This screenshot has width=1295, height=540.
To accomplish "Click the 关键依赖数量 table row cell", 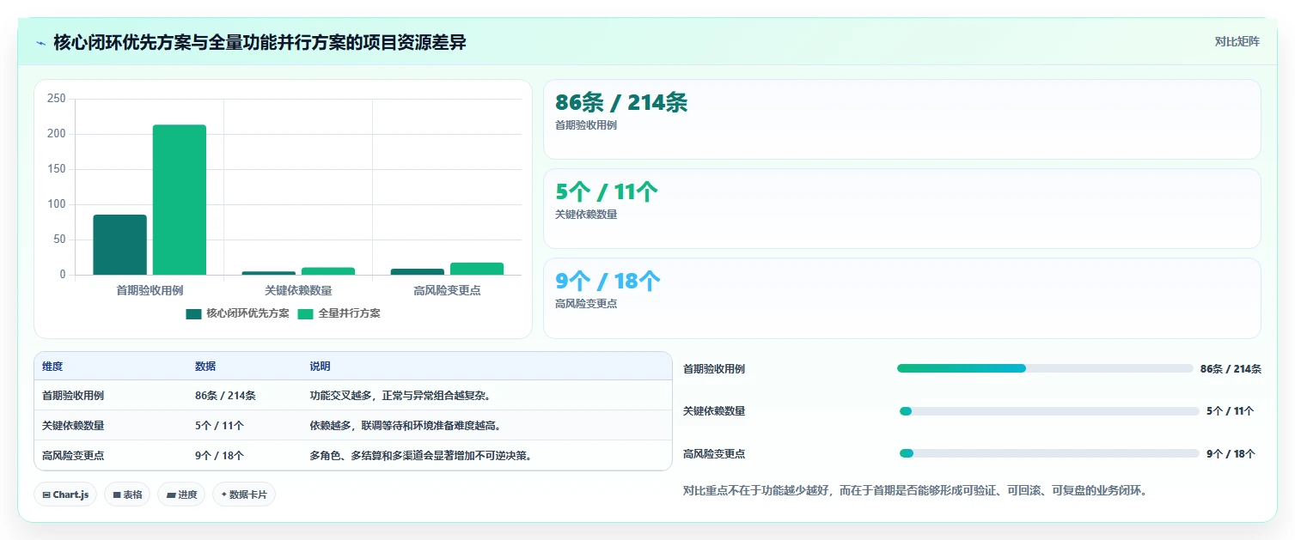I will 73,426.
